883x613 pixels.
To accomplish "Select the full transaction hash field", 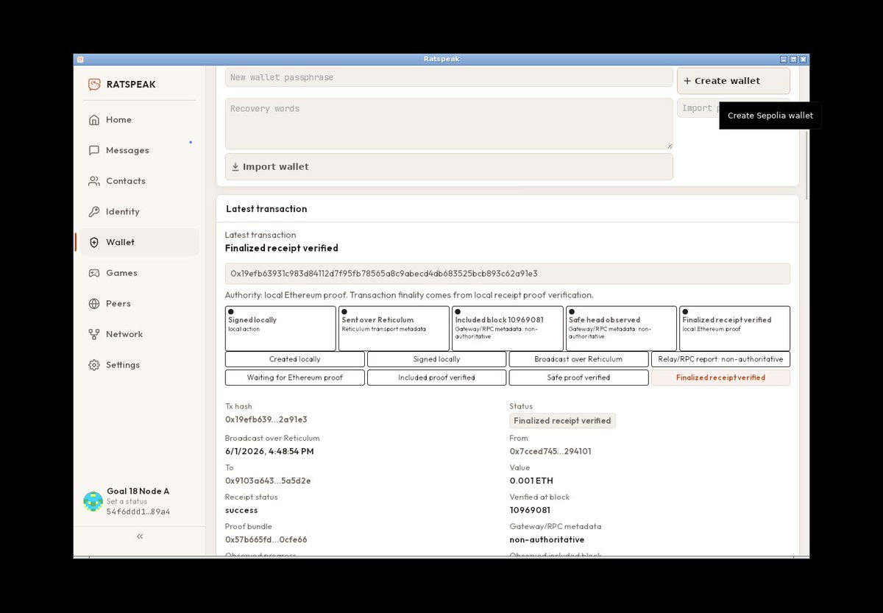I will 508,274.
